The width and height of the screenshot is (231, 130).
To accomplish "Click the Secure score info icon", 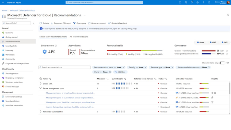I will point(56,46).
